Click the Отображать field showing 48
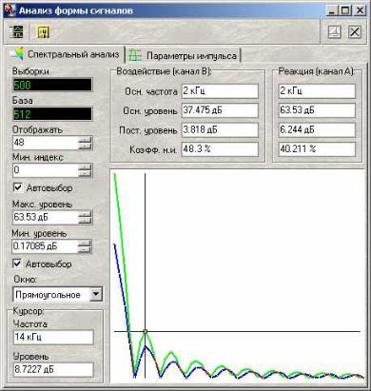Screen dimensions: 371x391 [x=46, y=143]
